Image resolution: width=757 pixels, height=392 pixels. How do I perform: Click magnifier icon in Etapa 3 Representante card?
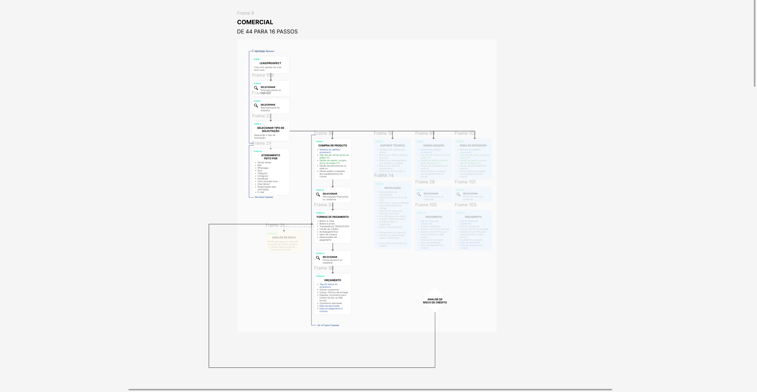256,106
